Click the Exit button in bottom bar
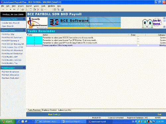The width and height of the screenshot is (166, 124). [159, 114]
